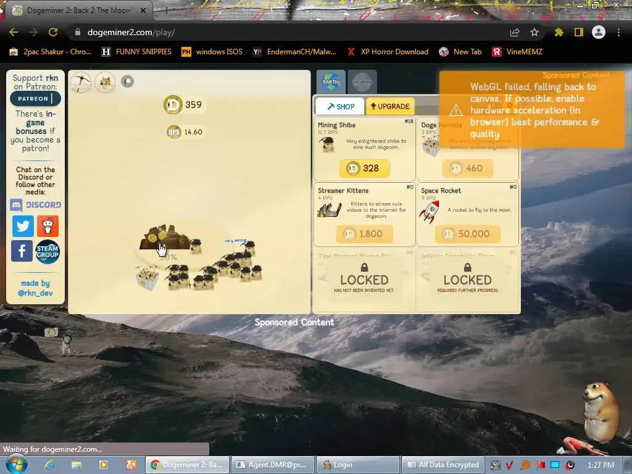This screenshot has width=632, height=474.
Task: Close the Dogeminer 2 browser tab
Action: [x=143, y=10]
